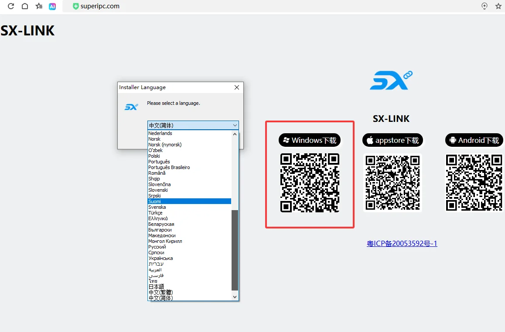Select Slovenski in the list
Viewport: 505px width, 332px height.
[x=189, y=190]
